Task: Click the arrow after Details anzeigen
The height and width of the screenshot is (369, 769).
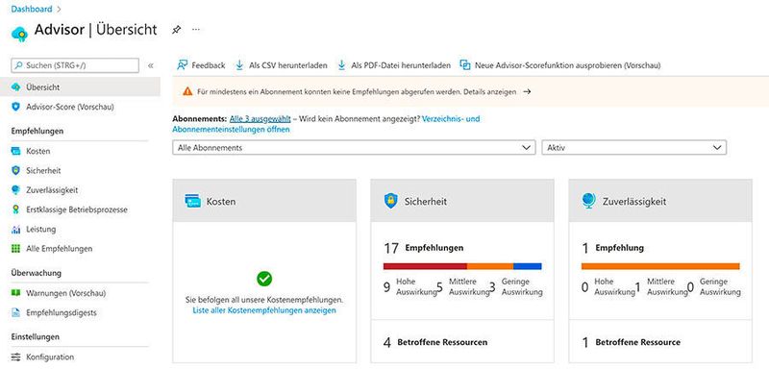Action: (x=527, y=91)
